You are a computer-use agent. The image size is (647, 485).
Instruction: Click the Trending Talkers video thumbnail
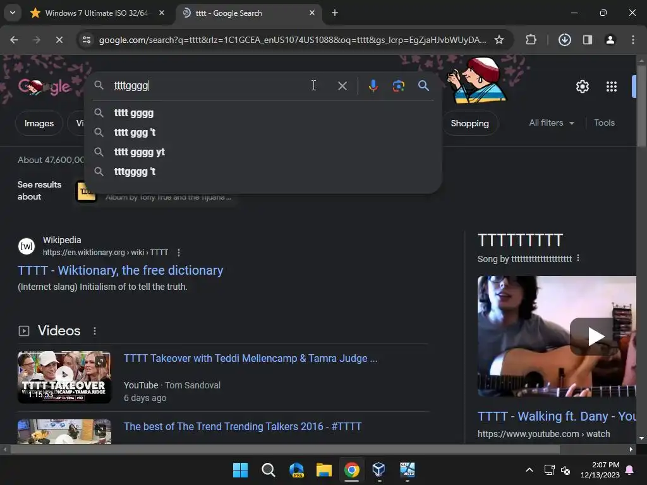pos(64,431)
